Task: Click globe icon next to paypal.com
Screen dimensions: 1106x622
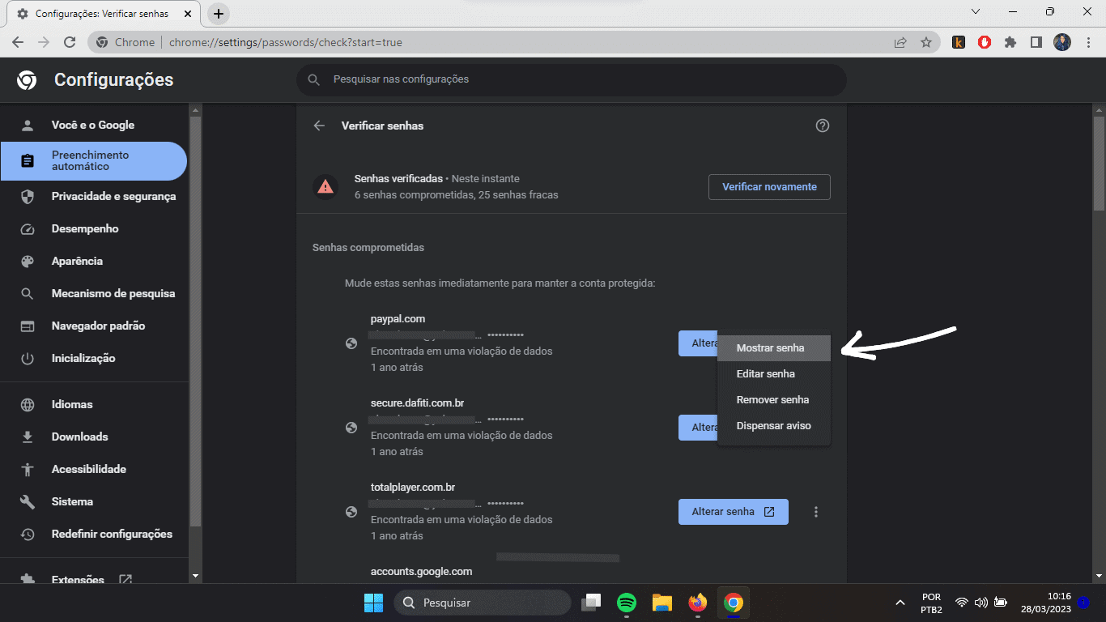Action: [x=351, y=343]
